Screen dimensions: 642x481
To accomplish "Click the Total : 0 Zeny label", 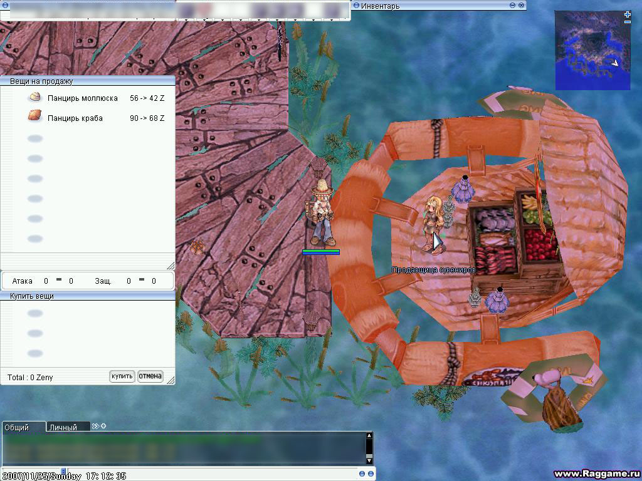I will [30, 378].
